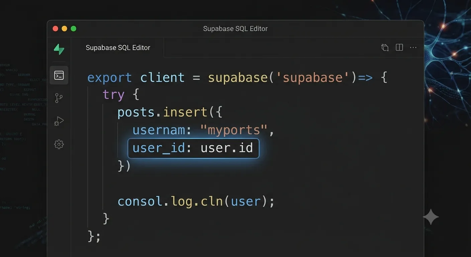Click the highlighted 'user_id: user.id' line
Image resolution: width=471 pixels, height=257 pixels.
193,148
